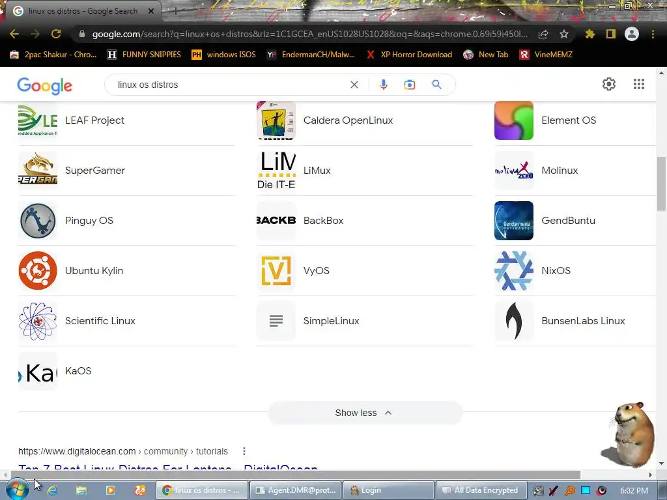The width and height of the screenshot is (667, 500).
Task: Select the SimpleLinux distro entry
Action: (365, 320)
